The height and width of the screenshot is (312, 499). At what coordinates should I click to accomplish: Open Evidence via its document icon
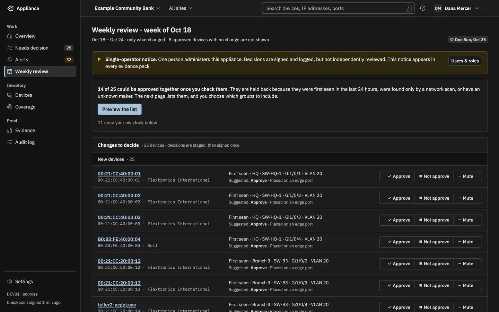[10, 130]
